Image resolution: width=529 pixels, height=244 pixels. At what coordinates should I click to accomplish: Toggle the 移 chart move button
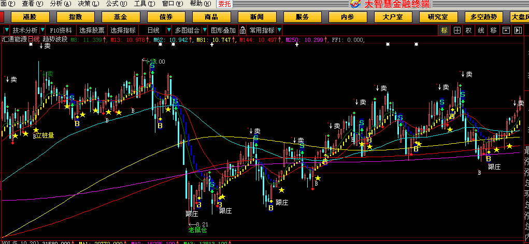[x=494, y=30]
